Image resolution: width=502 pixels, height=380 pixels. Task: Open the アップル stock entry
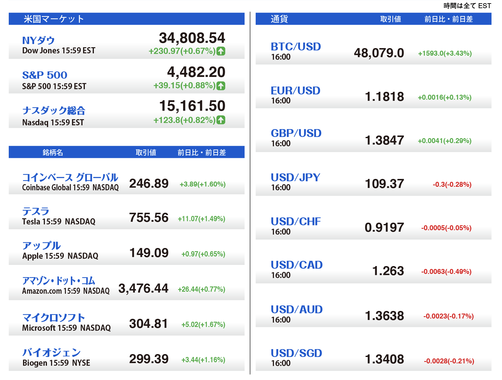pos(41,246)
